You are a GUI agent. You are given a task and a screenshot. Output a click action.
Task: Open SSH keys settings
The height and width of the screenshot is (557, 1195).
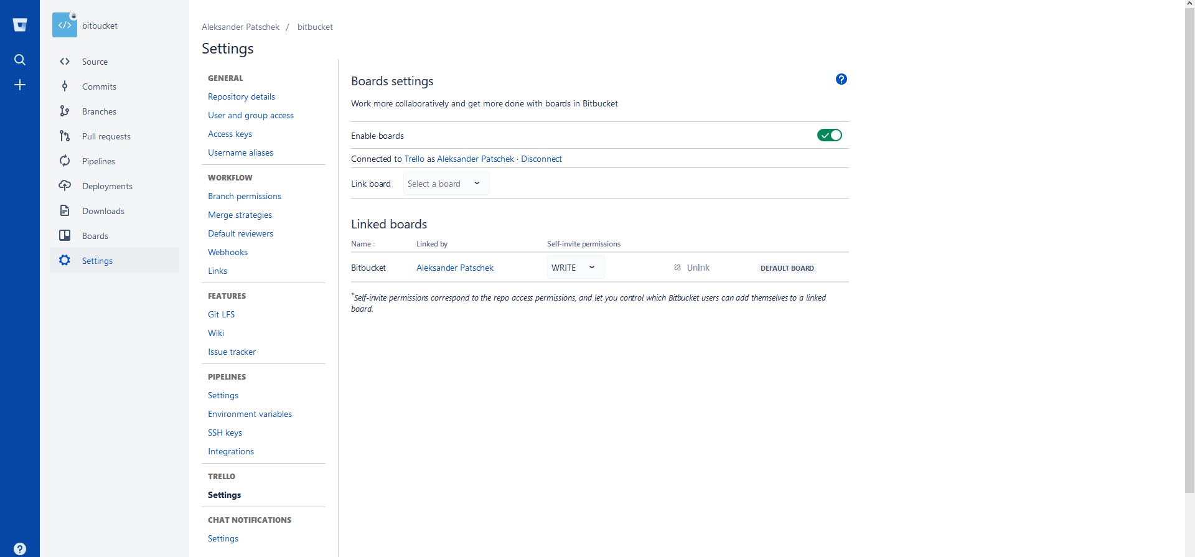[x=225, y=433]
